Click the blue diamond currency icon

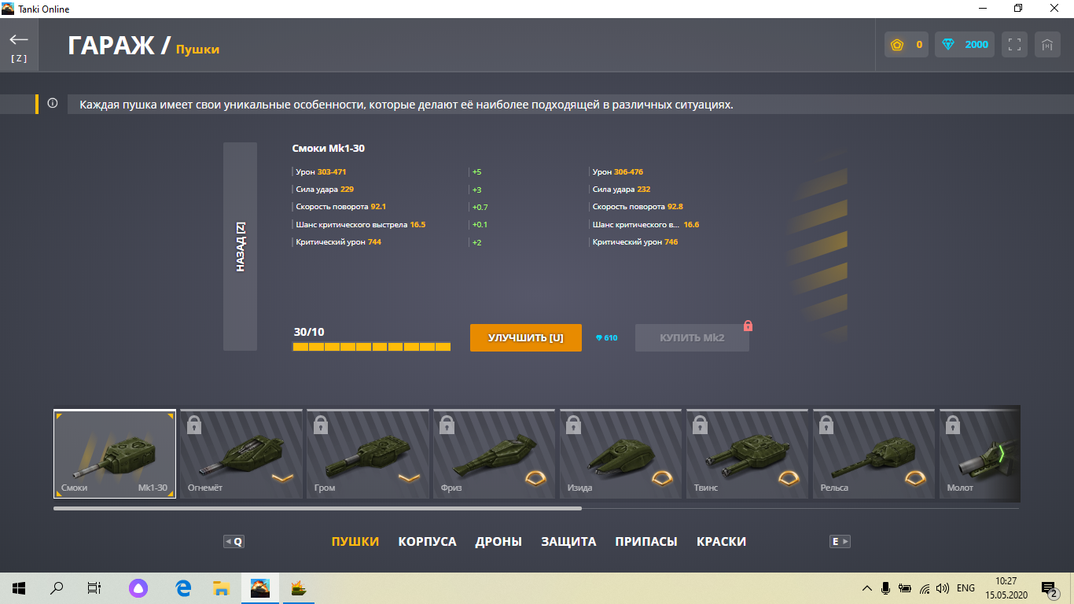[948, 45]
